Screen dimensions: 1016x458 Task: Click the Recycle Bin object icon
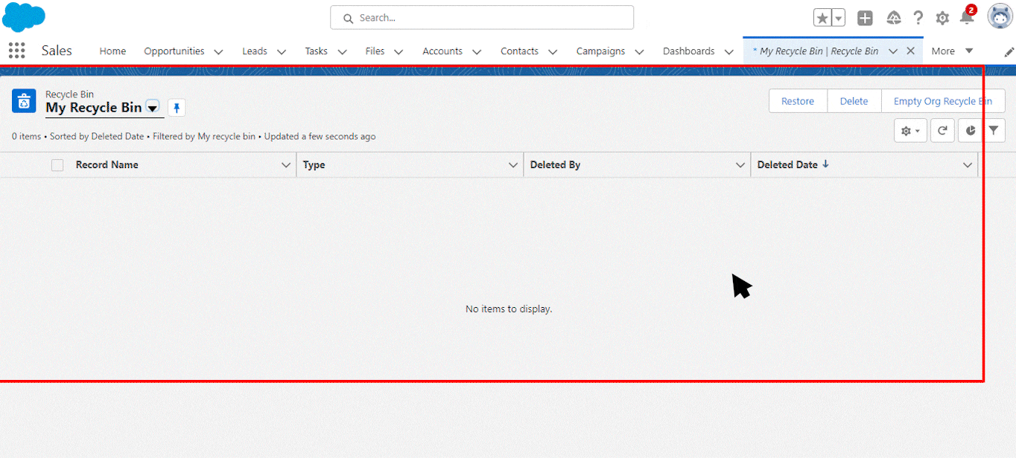24,101
